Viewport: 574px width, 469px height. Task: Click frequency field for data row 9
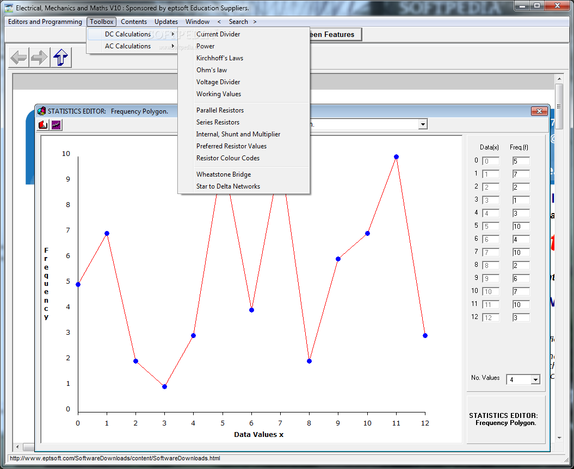(521, 279)
